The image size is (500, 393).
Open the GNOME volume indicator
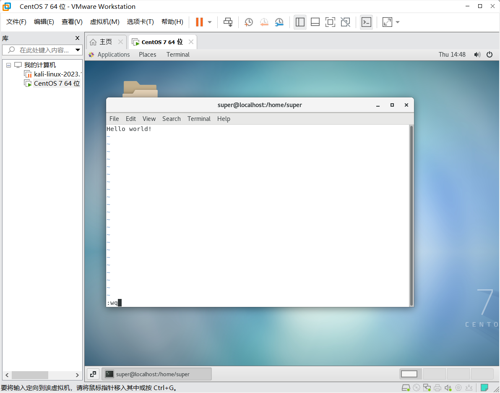coord(477,55)
